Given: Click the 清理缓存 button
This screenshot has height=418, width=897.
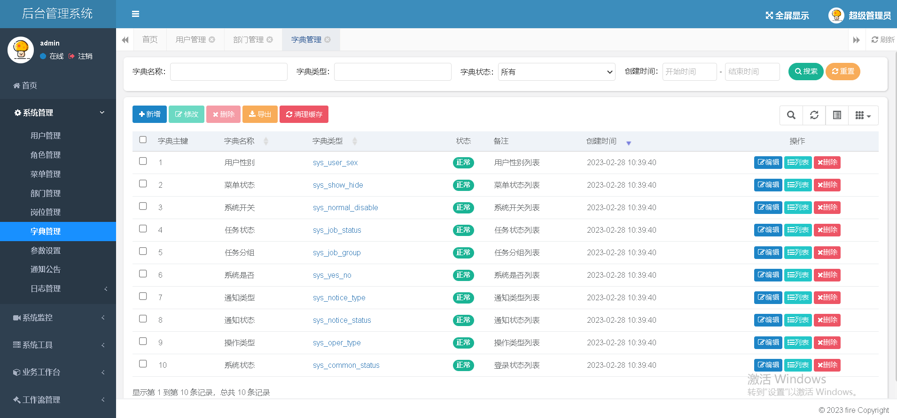Looking at the screenshot, I should tap(304, 114).
